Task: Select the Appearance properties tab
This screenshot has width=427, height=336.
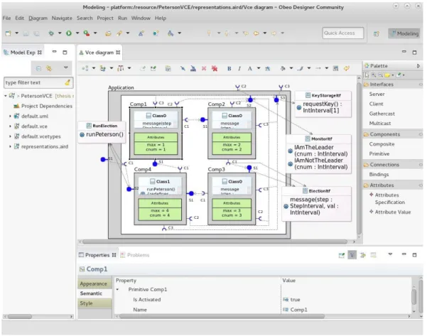Action: tap(94, 283)
